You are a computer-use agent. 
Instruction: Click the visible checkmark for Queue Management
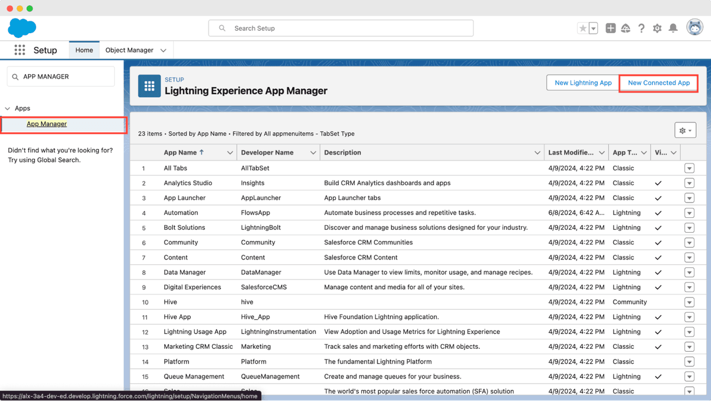point(658,377)
